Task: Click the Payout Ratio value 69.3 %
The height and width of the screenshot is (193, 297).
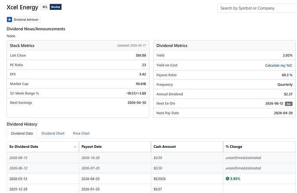Action: coord(287,75)
